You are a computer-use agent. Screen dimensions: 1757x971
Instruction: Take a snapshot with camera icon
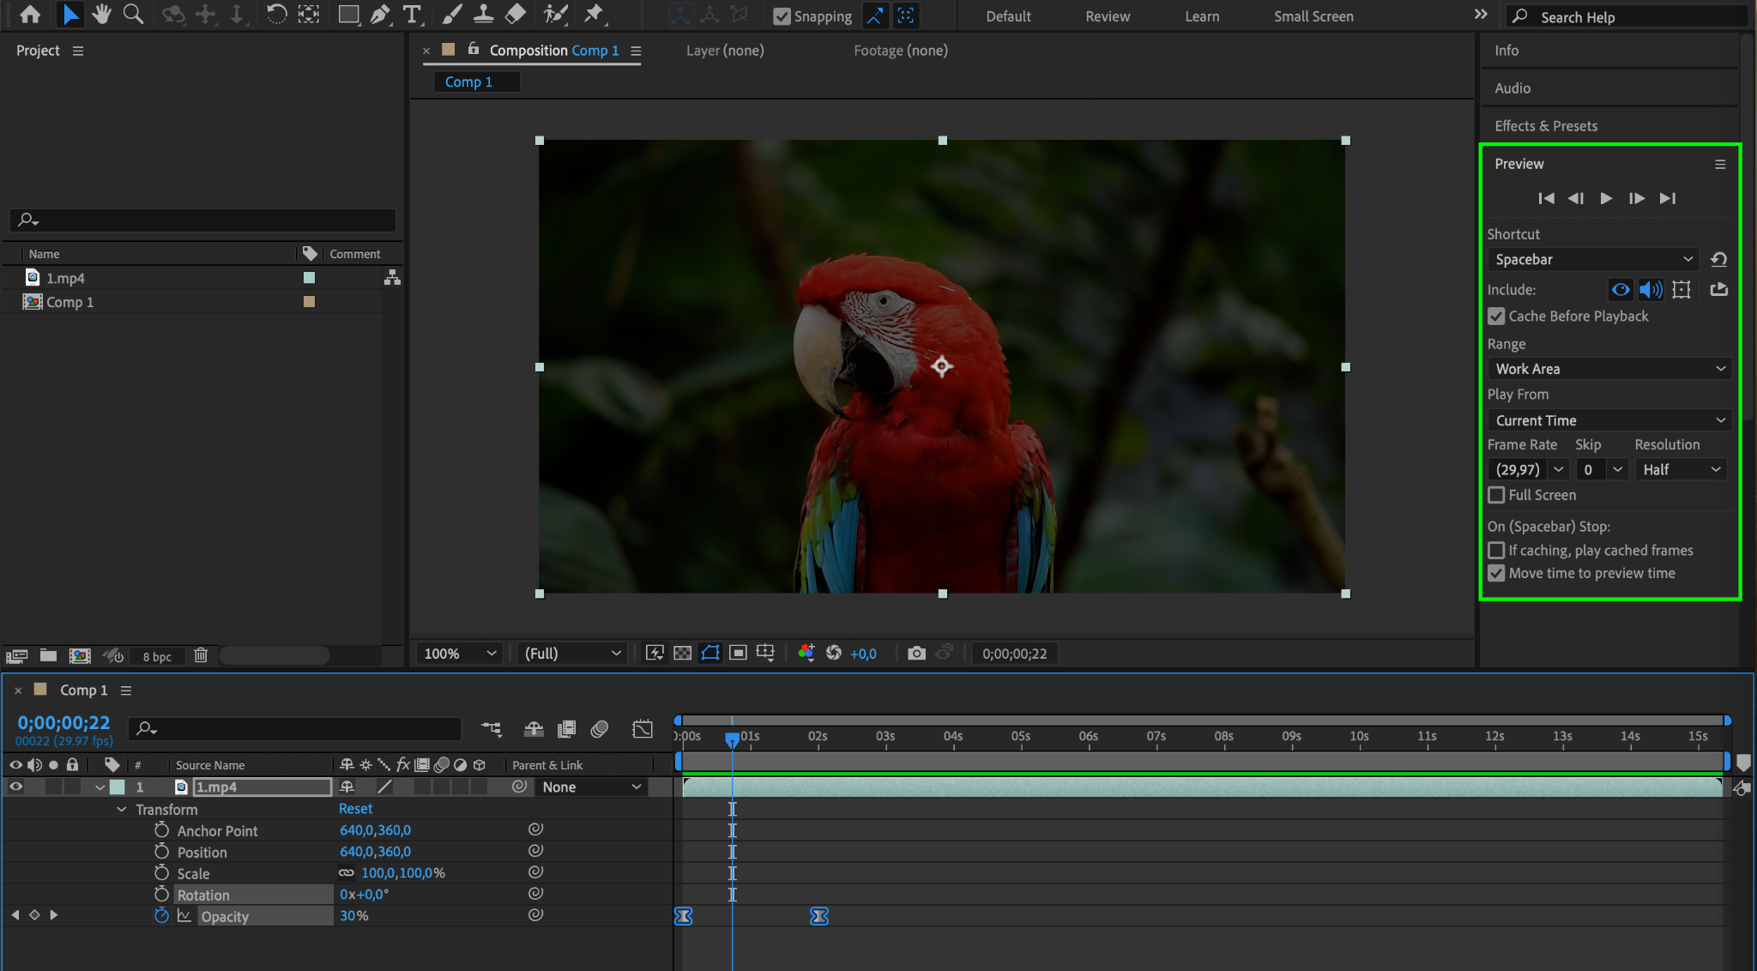tap(916, 654)
